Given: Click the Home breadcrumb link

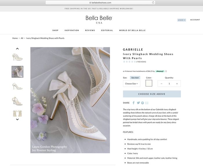Looking at the screenshot, I should coord(15,38).
